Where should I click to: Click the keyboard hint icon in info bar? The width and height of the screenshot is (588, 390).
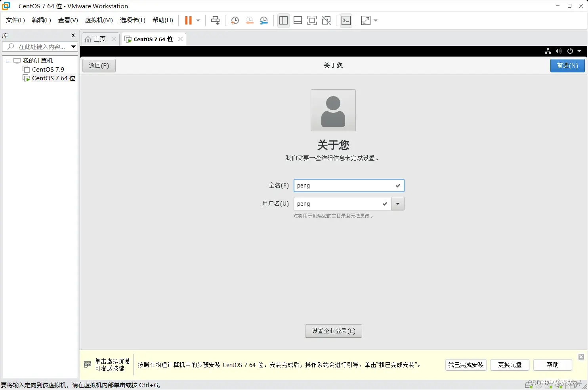[x=88, y=365]
